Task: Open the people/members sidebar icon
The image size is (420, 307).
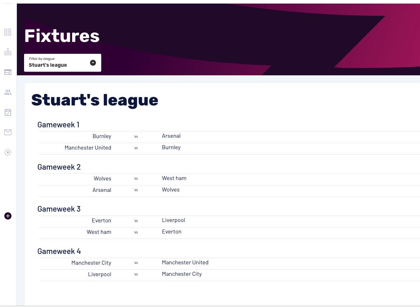Action: 8,92
